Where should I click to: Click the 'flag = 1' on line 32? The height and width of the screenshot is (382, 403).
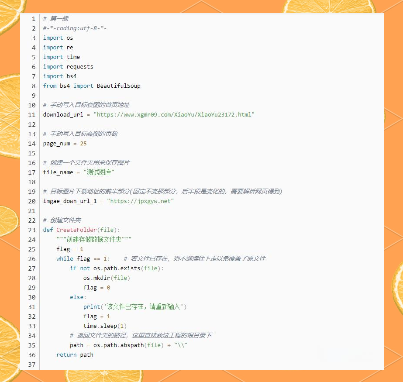pyautogui.click(x=96, y=316)
